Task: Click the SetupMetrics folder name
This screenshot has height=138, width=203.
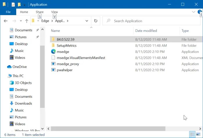Action: coord(66,46)
